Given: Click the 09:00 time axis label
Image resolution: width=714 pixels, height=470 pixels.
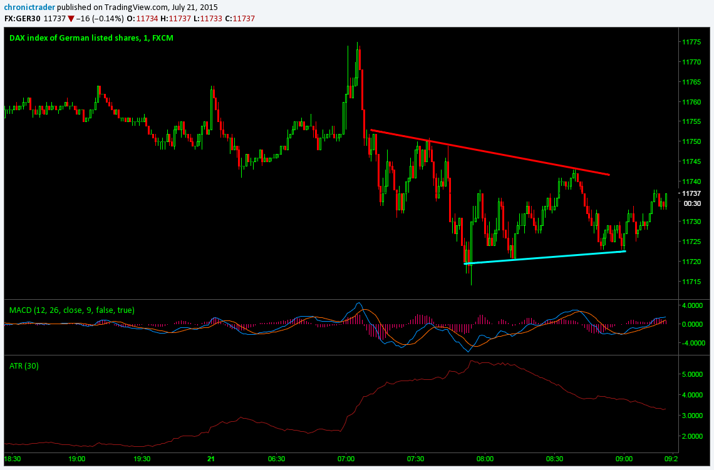Looking at the screenshot, I should tap(624, 459).
